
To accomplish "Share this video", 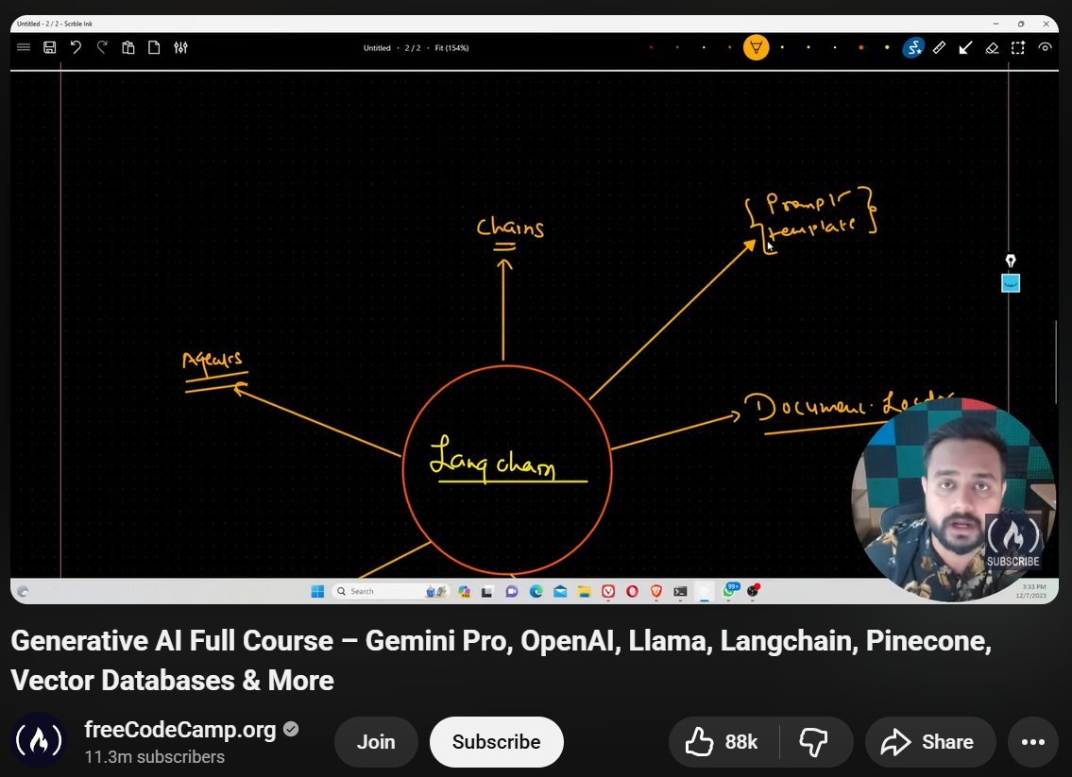I will (x=929, y=741).
